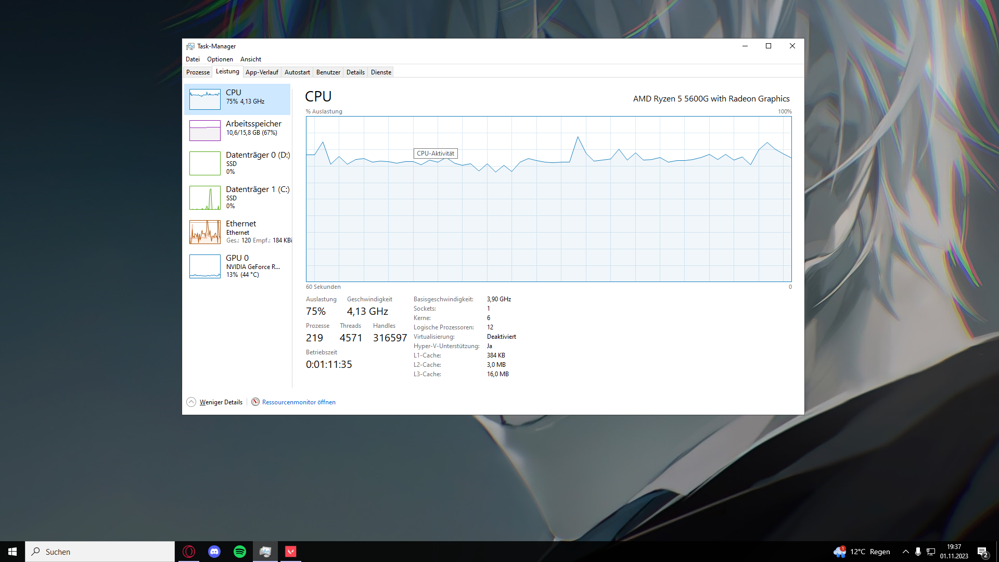Open the Datei menu
The width and height of the screenshot is (999, 562).
193,59
